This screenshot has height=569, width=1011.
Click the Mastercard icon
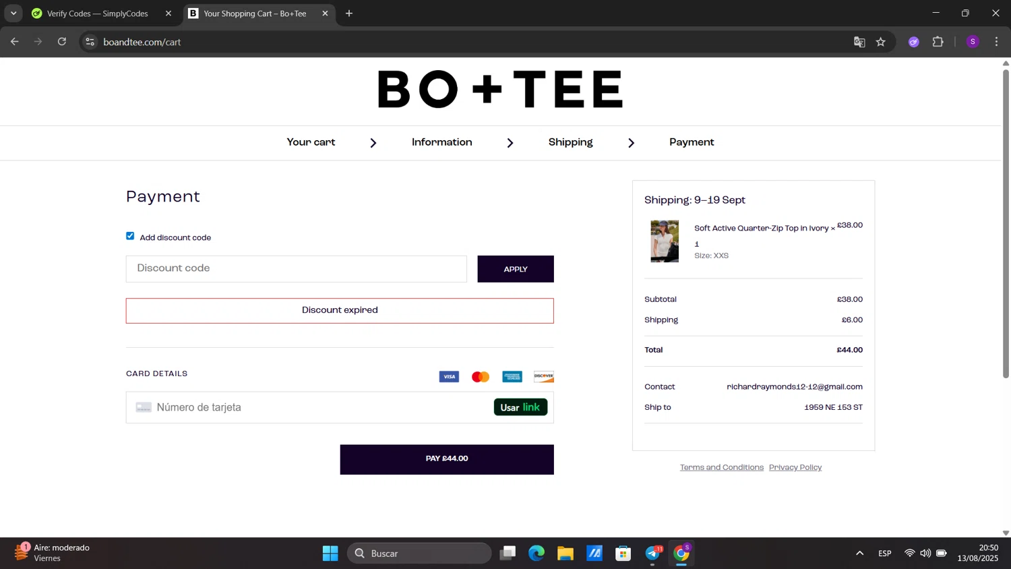point(481,377)
